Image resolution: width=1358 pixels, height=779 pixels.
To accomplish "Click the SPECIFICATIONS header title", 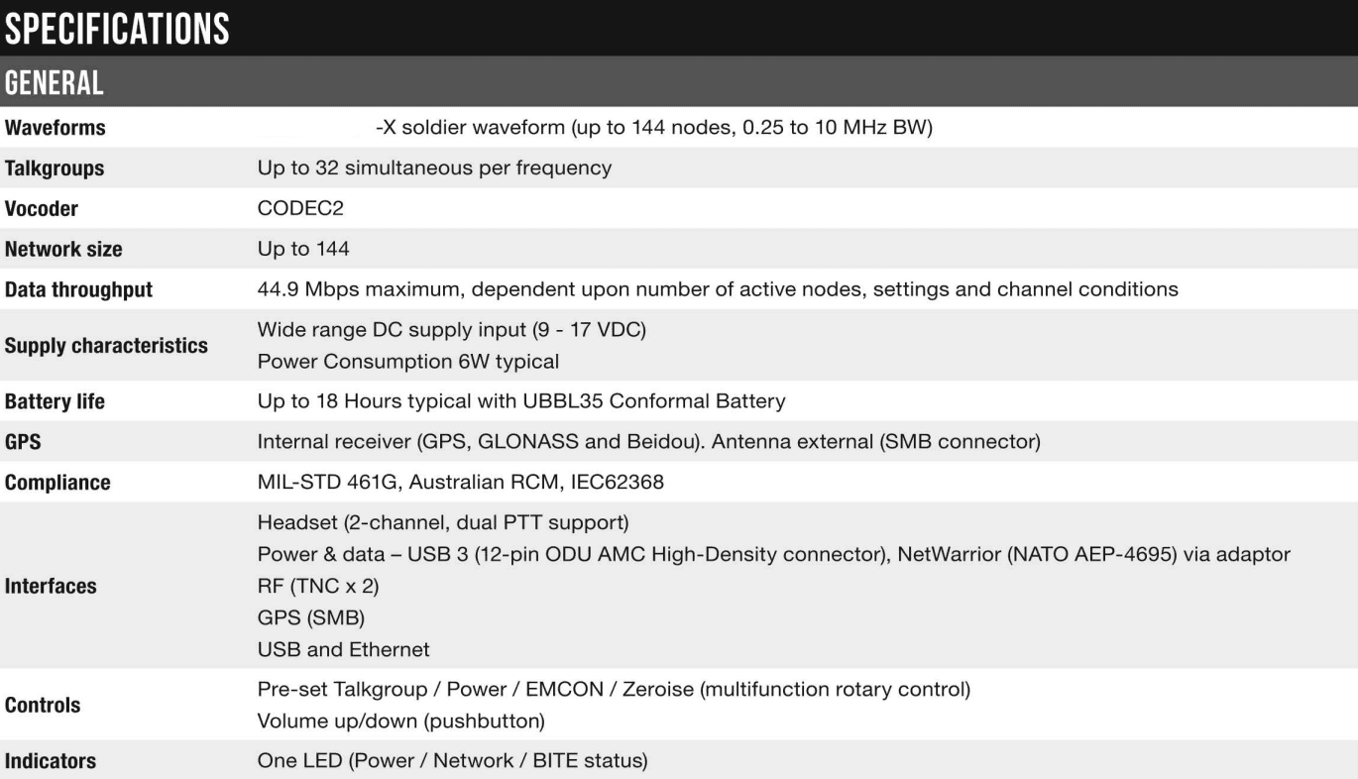I will click(116, 30).
